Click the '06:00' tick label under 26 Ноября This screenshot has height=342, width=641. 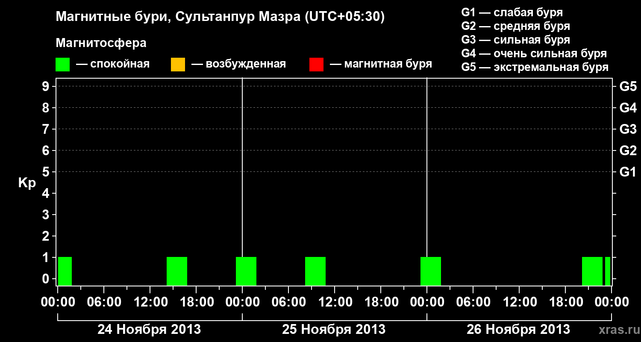(x=473, y=302)
